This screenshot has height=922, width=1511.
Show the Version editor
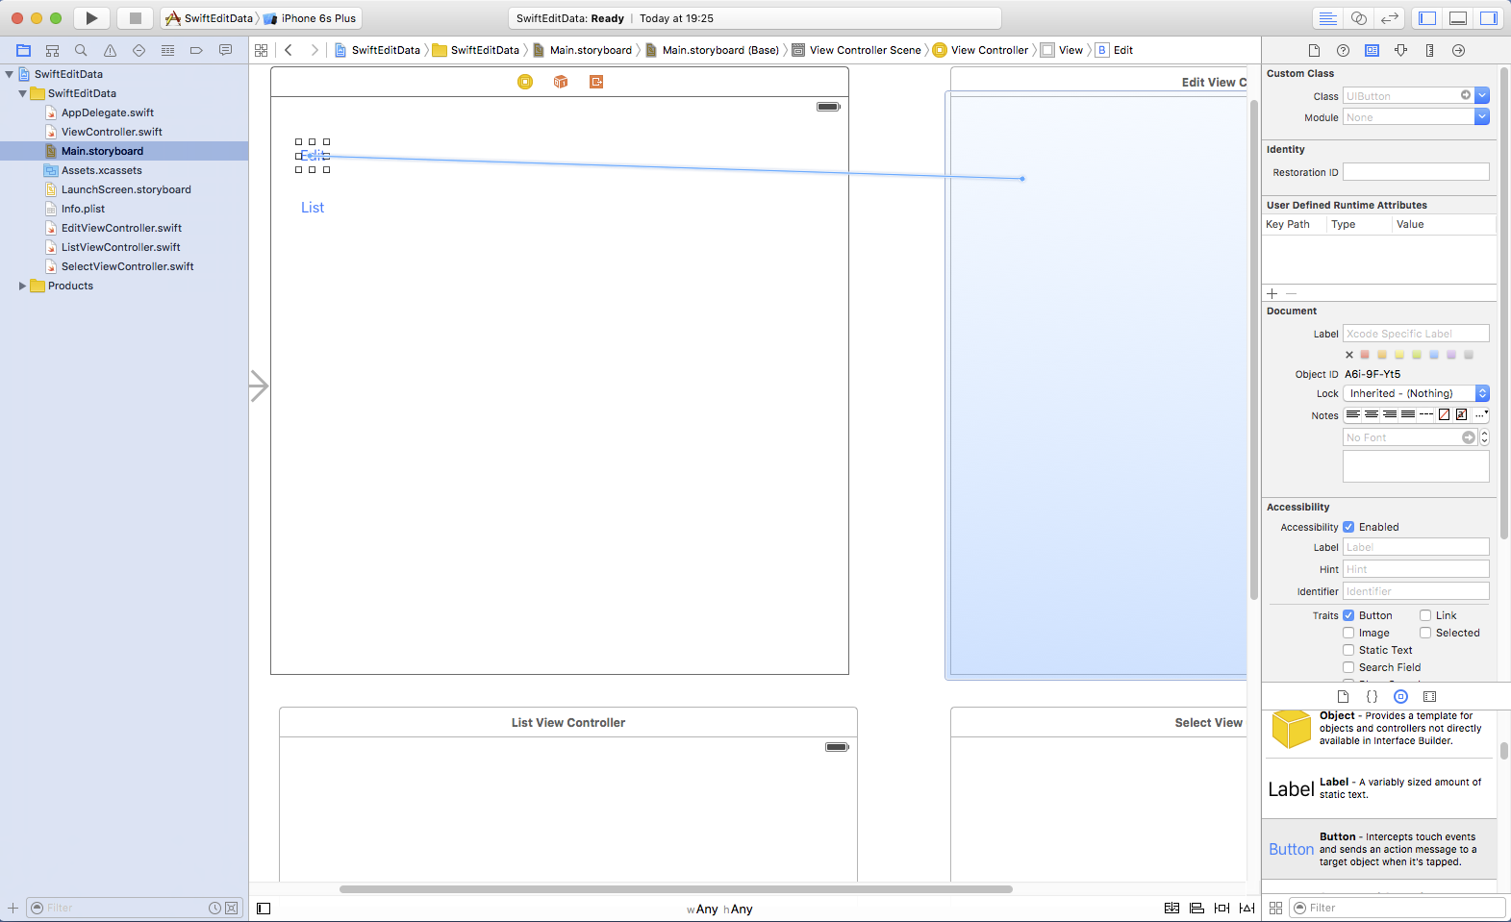point(1389,18)
